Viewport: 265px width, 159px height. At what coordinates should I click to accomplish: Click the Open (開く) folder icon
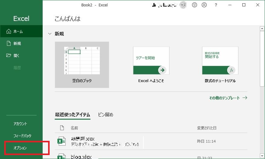8,55
